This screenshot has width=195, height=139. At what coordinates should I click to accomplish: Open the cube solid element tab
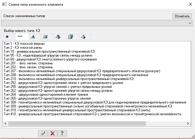click(x=71, y=37)
